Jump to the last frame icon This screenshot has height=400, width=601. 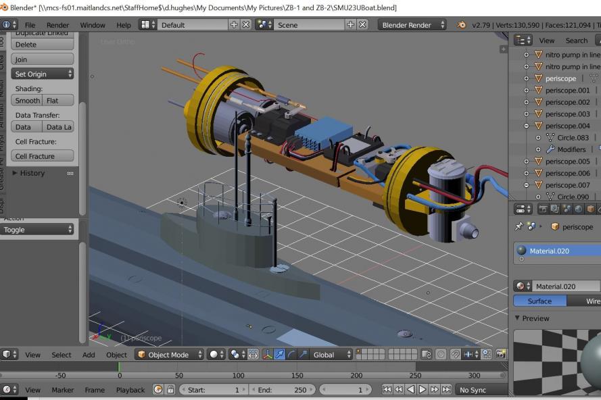point(447,389)
